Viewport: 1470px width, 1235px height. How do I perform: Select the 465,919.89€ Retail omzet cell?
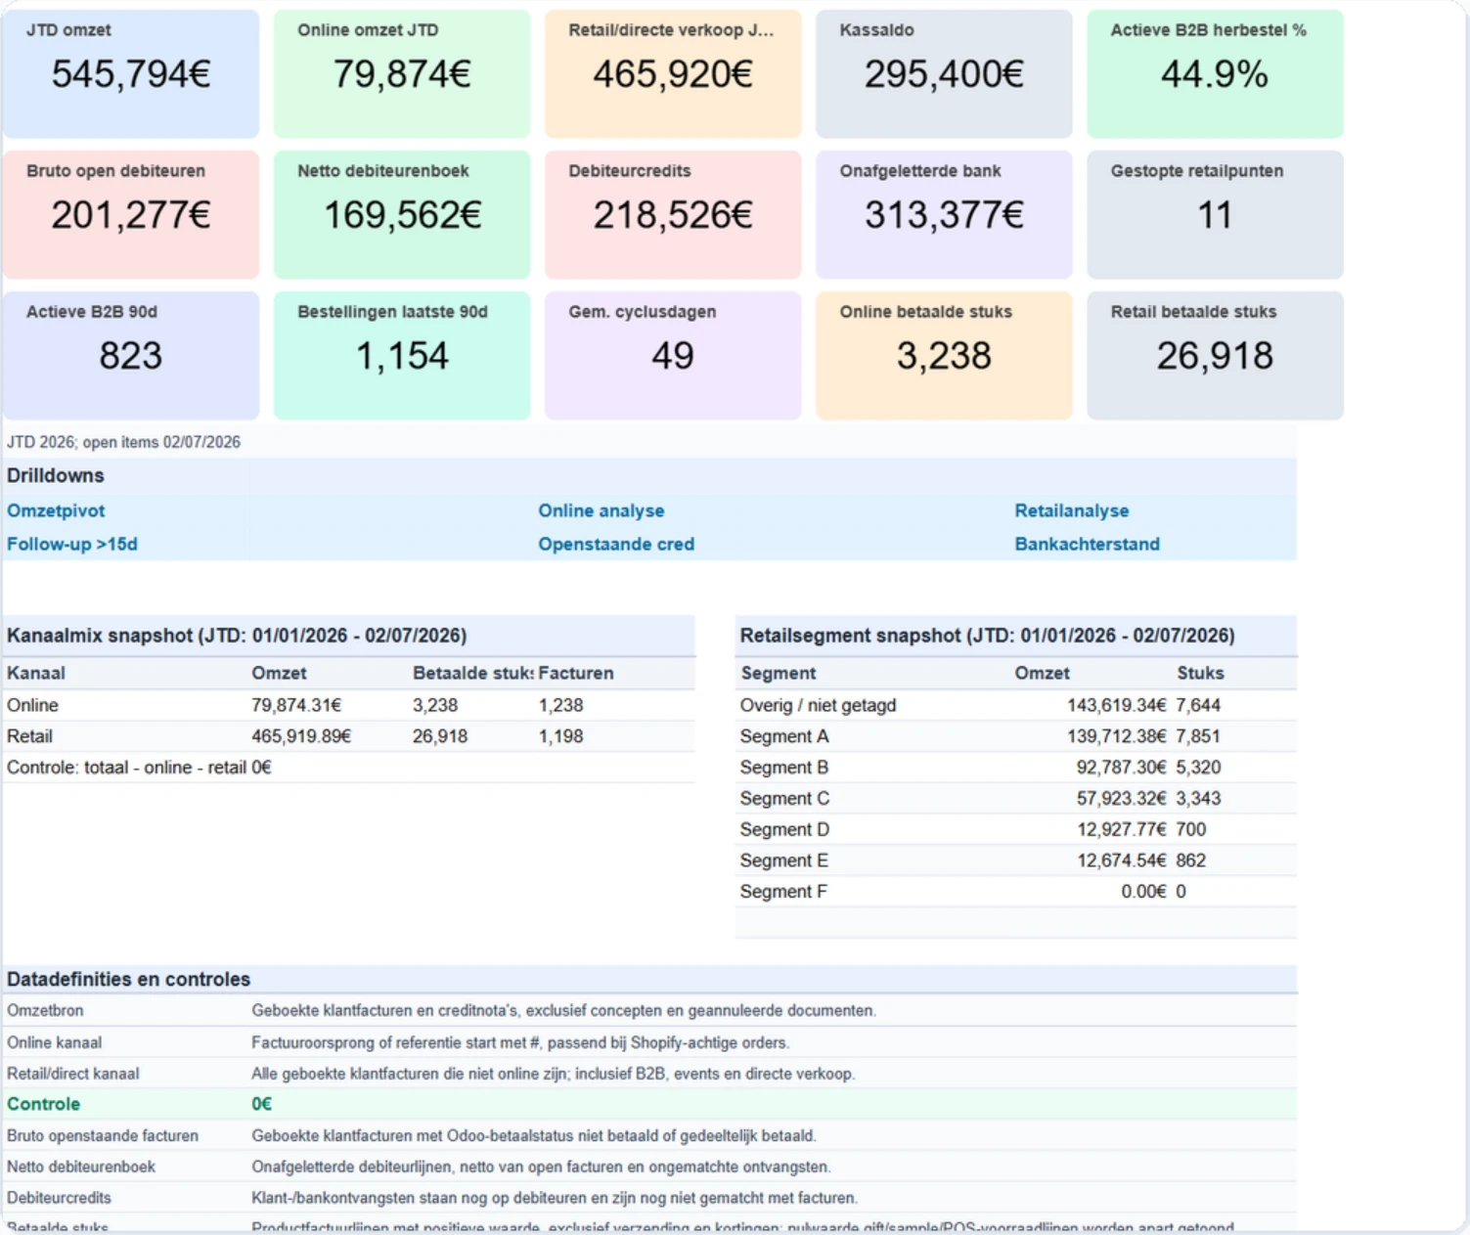coord(301,736)
